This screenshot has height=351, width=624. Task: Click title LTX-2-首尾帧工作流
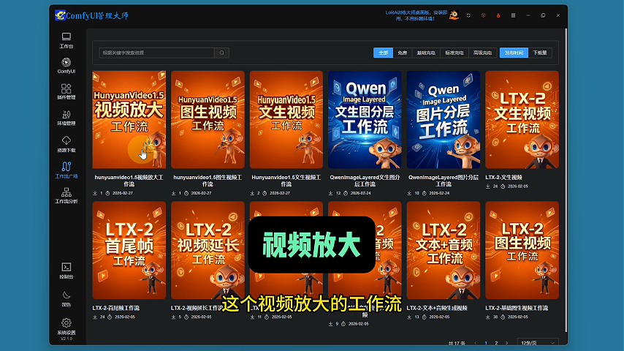click(115, 308)
